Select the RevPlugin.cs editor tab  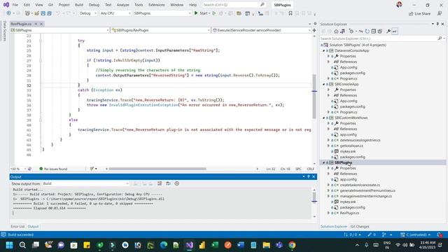tap(21, 24)
